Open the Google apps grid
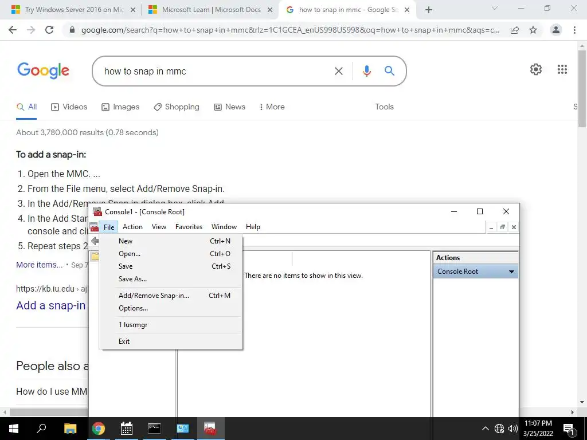The height and width of the screenshot is (440, 587). pyautogui.click(x=562, y=69)
